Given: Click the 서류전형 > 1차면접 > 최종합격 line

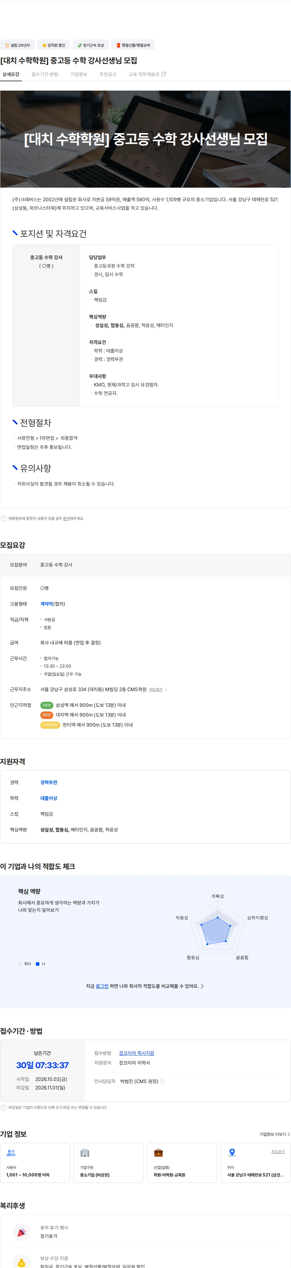Looking at the screenshot, I should pos(47,438).
